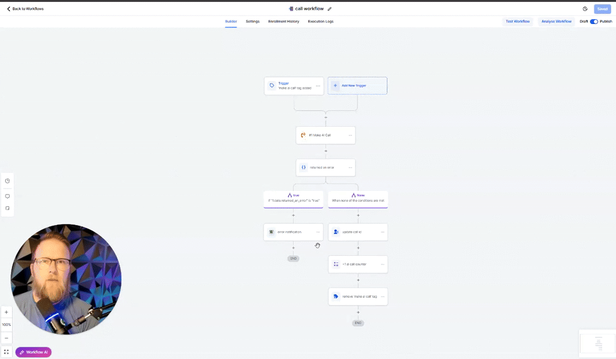616x359 pixels.
Task: Toggle the workflow from Draft to Publish
Action: 594,21
